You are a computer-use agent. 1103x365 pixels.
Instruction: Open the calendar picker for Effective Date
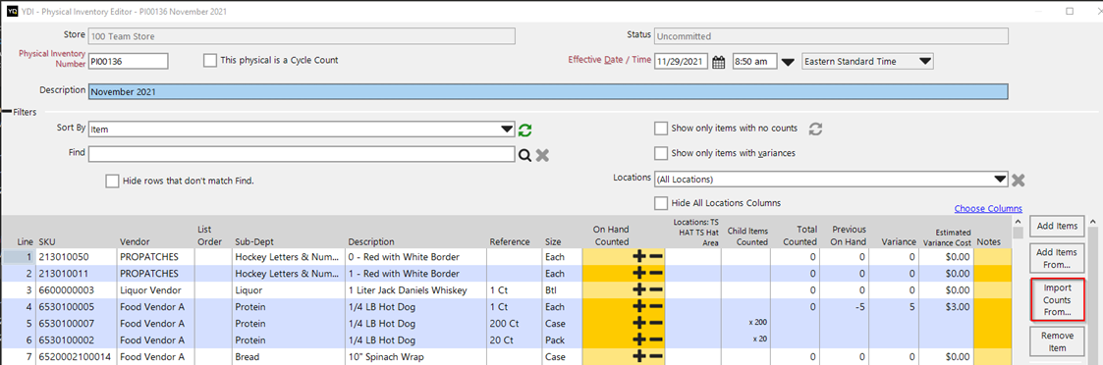pos(718,62)
